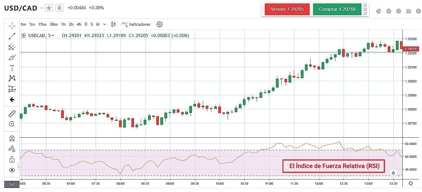Pick the text annotation tool
This screenshot has width=422, height=192.
click(12, 68)
